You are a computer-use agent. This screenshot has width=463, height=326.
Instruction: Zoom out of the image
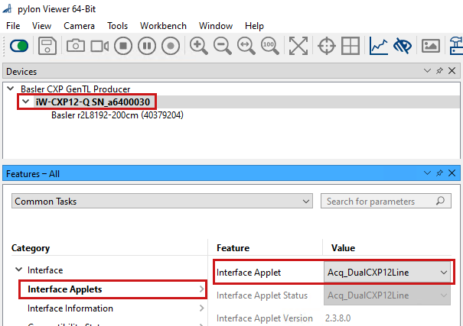tap(223, 46)
